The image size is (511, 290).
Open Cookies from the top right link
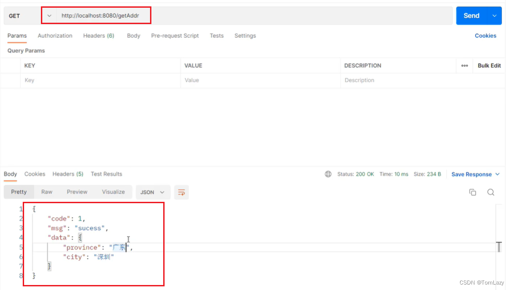coord(486,35)
